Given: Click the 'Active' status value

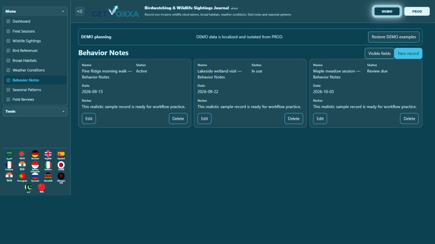Looking at the screenshot, I should coord(141,71).
